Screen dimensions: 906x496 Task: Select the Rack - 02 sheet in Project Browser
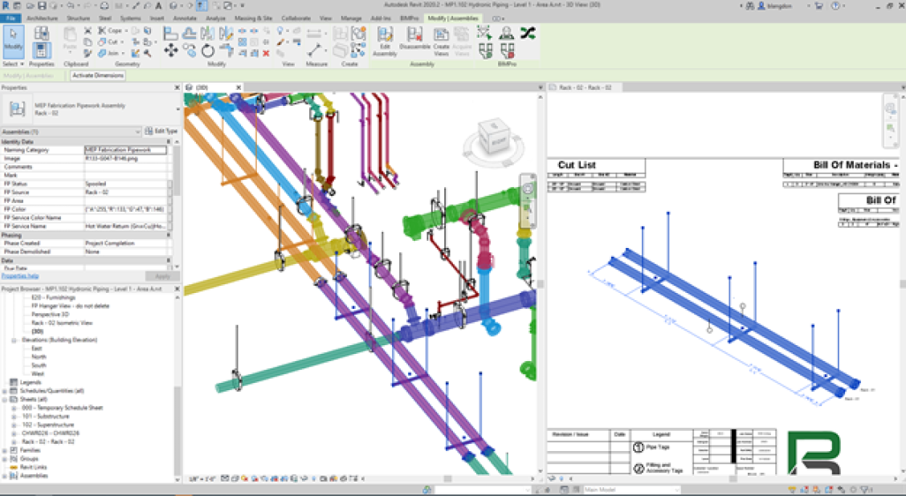click(50, 442)
